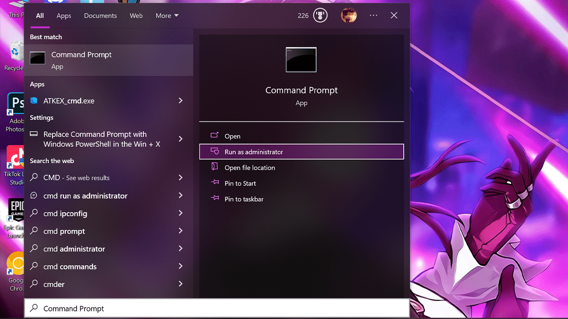Select the Web search tab
The height and width of the screenshot is (319, 568).
(136, 16)
